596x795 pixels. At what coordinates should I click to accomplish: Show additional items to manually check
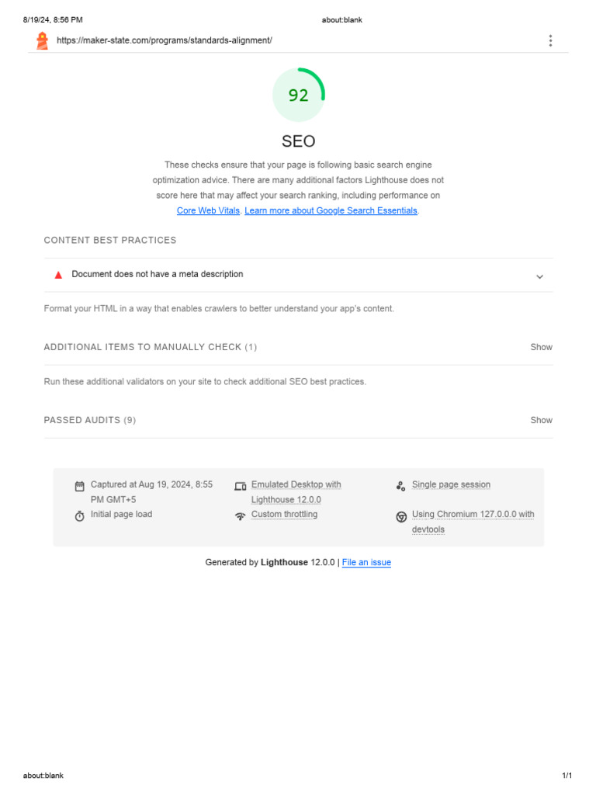[541, 347]
